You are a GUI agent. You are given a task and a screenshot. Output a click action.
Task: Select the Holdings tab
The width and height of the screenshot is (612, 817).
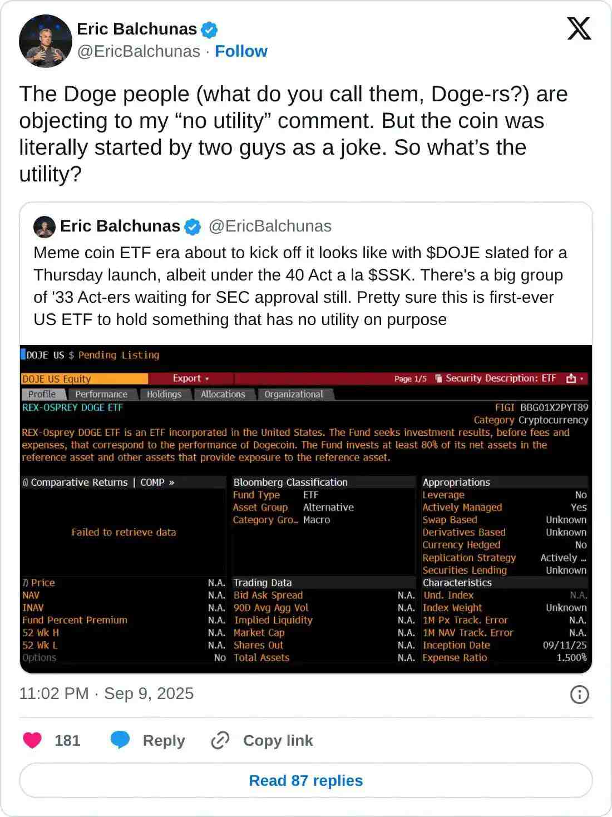click(164, 394)
